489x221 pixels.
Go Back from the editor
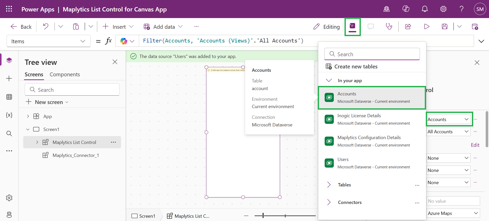21,26
